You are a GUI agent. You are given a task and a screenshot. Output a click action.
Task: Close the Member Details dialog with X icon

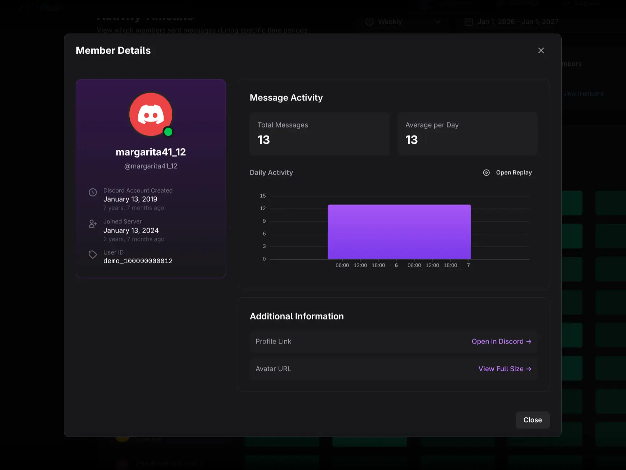pyautogui.click(x=541, y=50)
